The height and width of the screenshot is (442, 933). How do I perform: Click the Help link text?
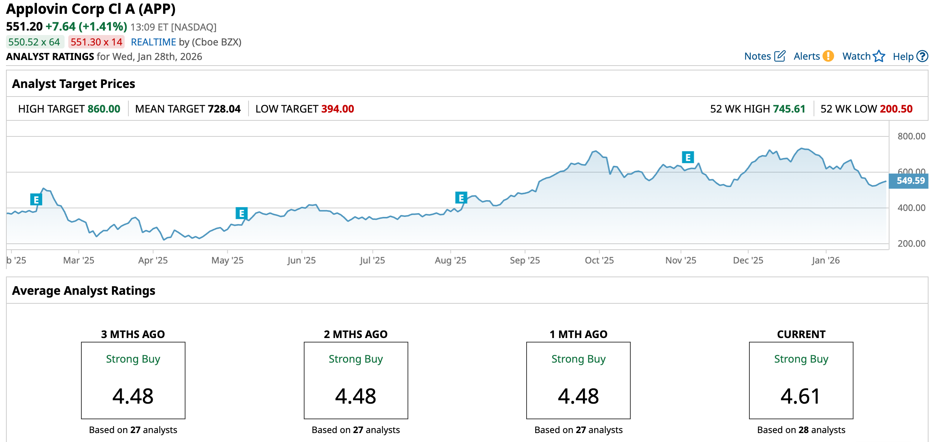pos(903,57)
